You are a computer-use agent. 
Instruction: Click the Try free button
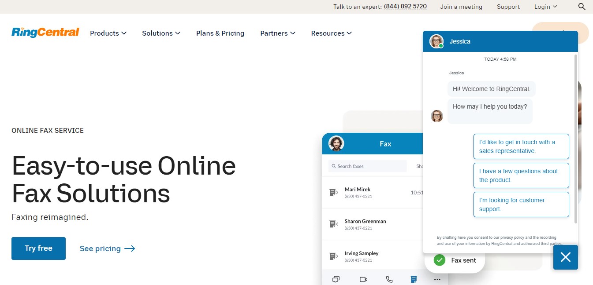click(x=38, y=248)
